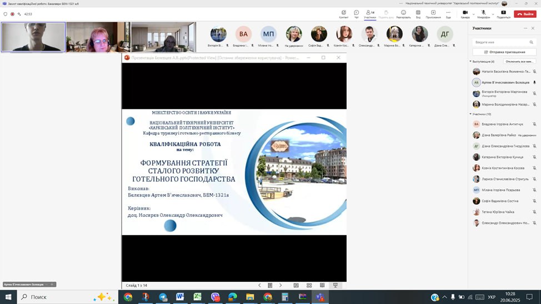
Task: Open the Chat panel in the meeting toolbar
Action: (x=357, y=13)
